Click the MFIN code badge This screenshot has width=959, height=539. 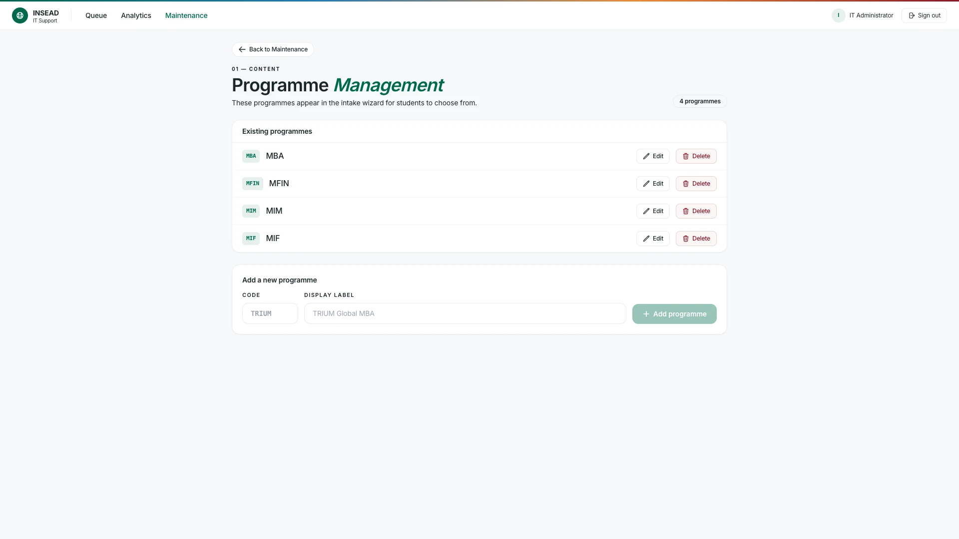(253, 184)
